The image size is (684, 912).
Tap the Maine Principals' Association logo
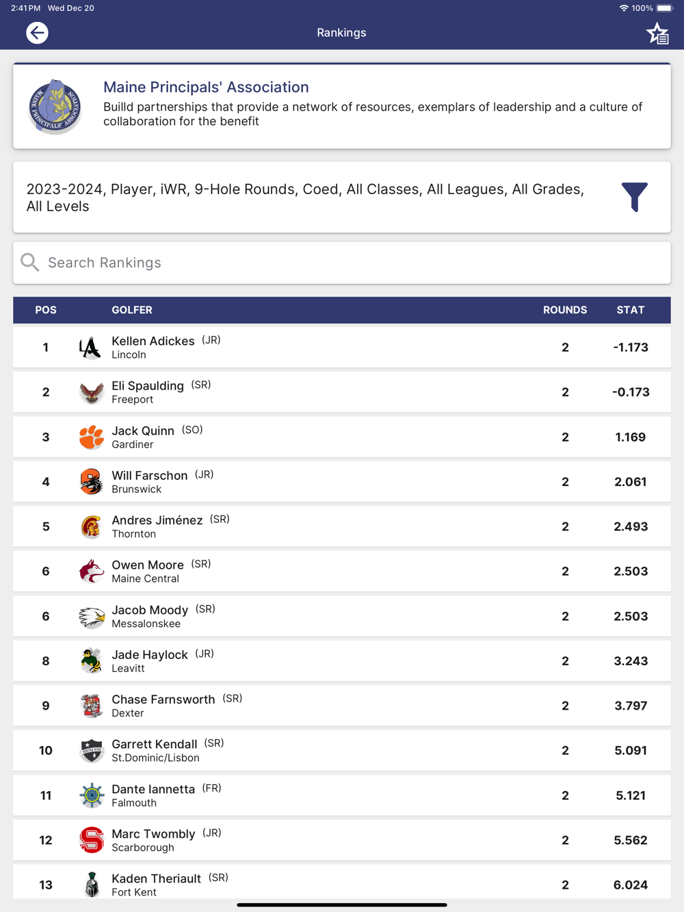(x=55, y=106)
